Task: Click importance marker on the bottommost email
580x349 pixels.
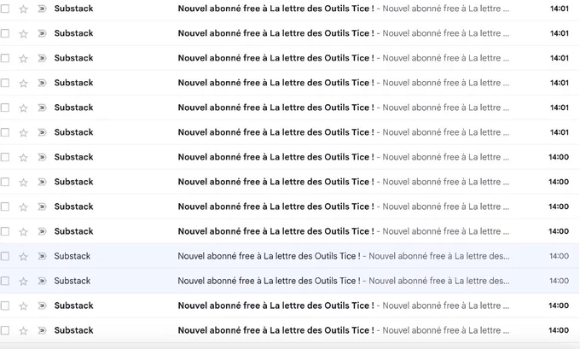Action: 42,330
